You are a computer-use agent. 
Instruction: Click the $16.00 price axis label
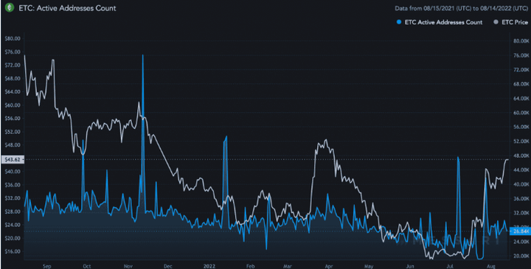(x=13, y=251)
